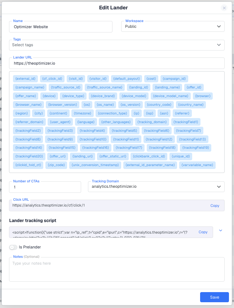This screenshot has height=308, width=234.
Task: Open the Workspace dropdown
Action: pyautogui.click(x=173, y=26)
